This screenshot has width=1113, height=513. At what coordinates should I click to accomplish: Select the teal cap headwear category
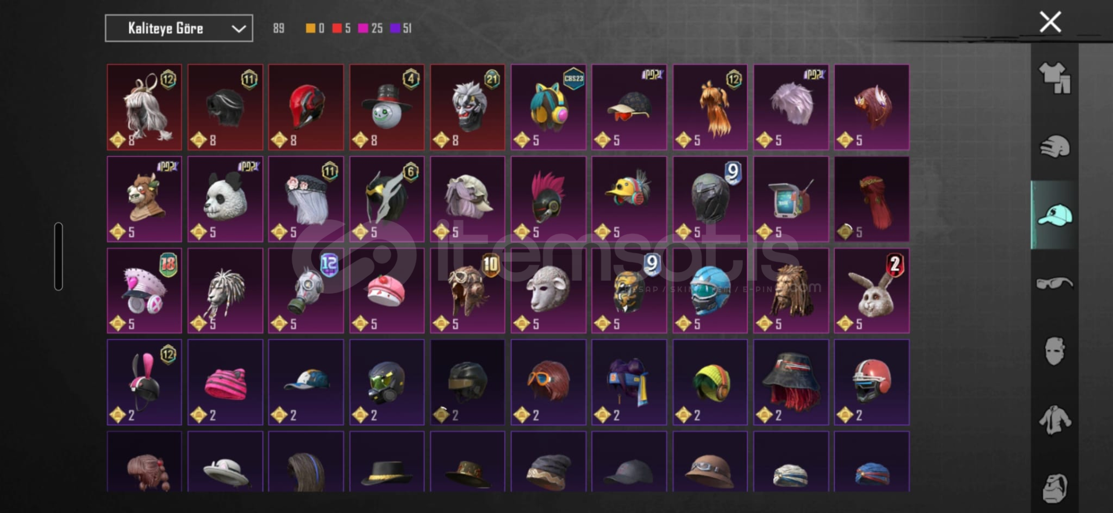1054,215
